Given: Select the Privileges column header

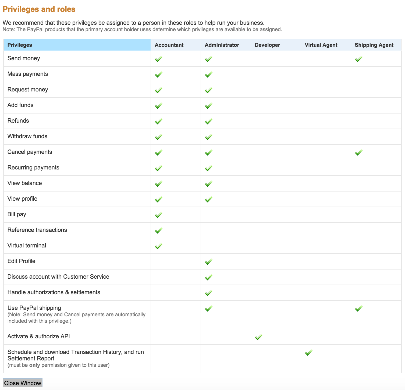Looking at the screenshot, I should pyautogui.click(x=20, y=45).
